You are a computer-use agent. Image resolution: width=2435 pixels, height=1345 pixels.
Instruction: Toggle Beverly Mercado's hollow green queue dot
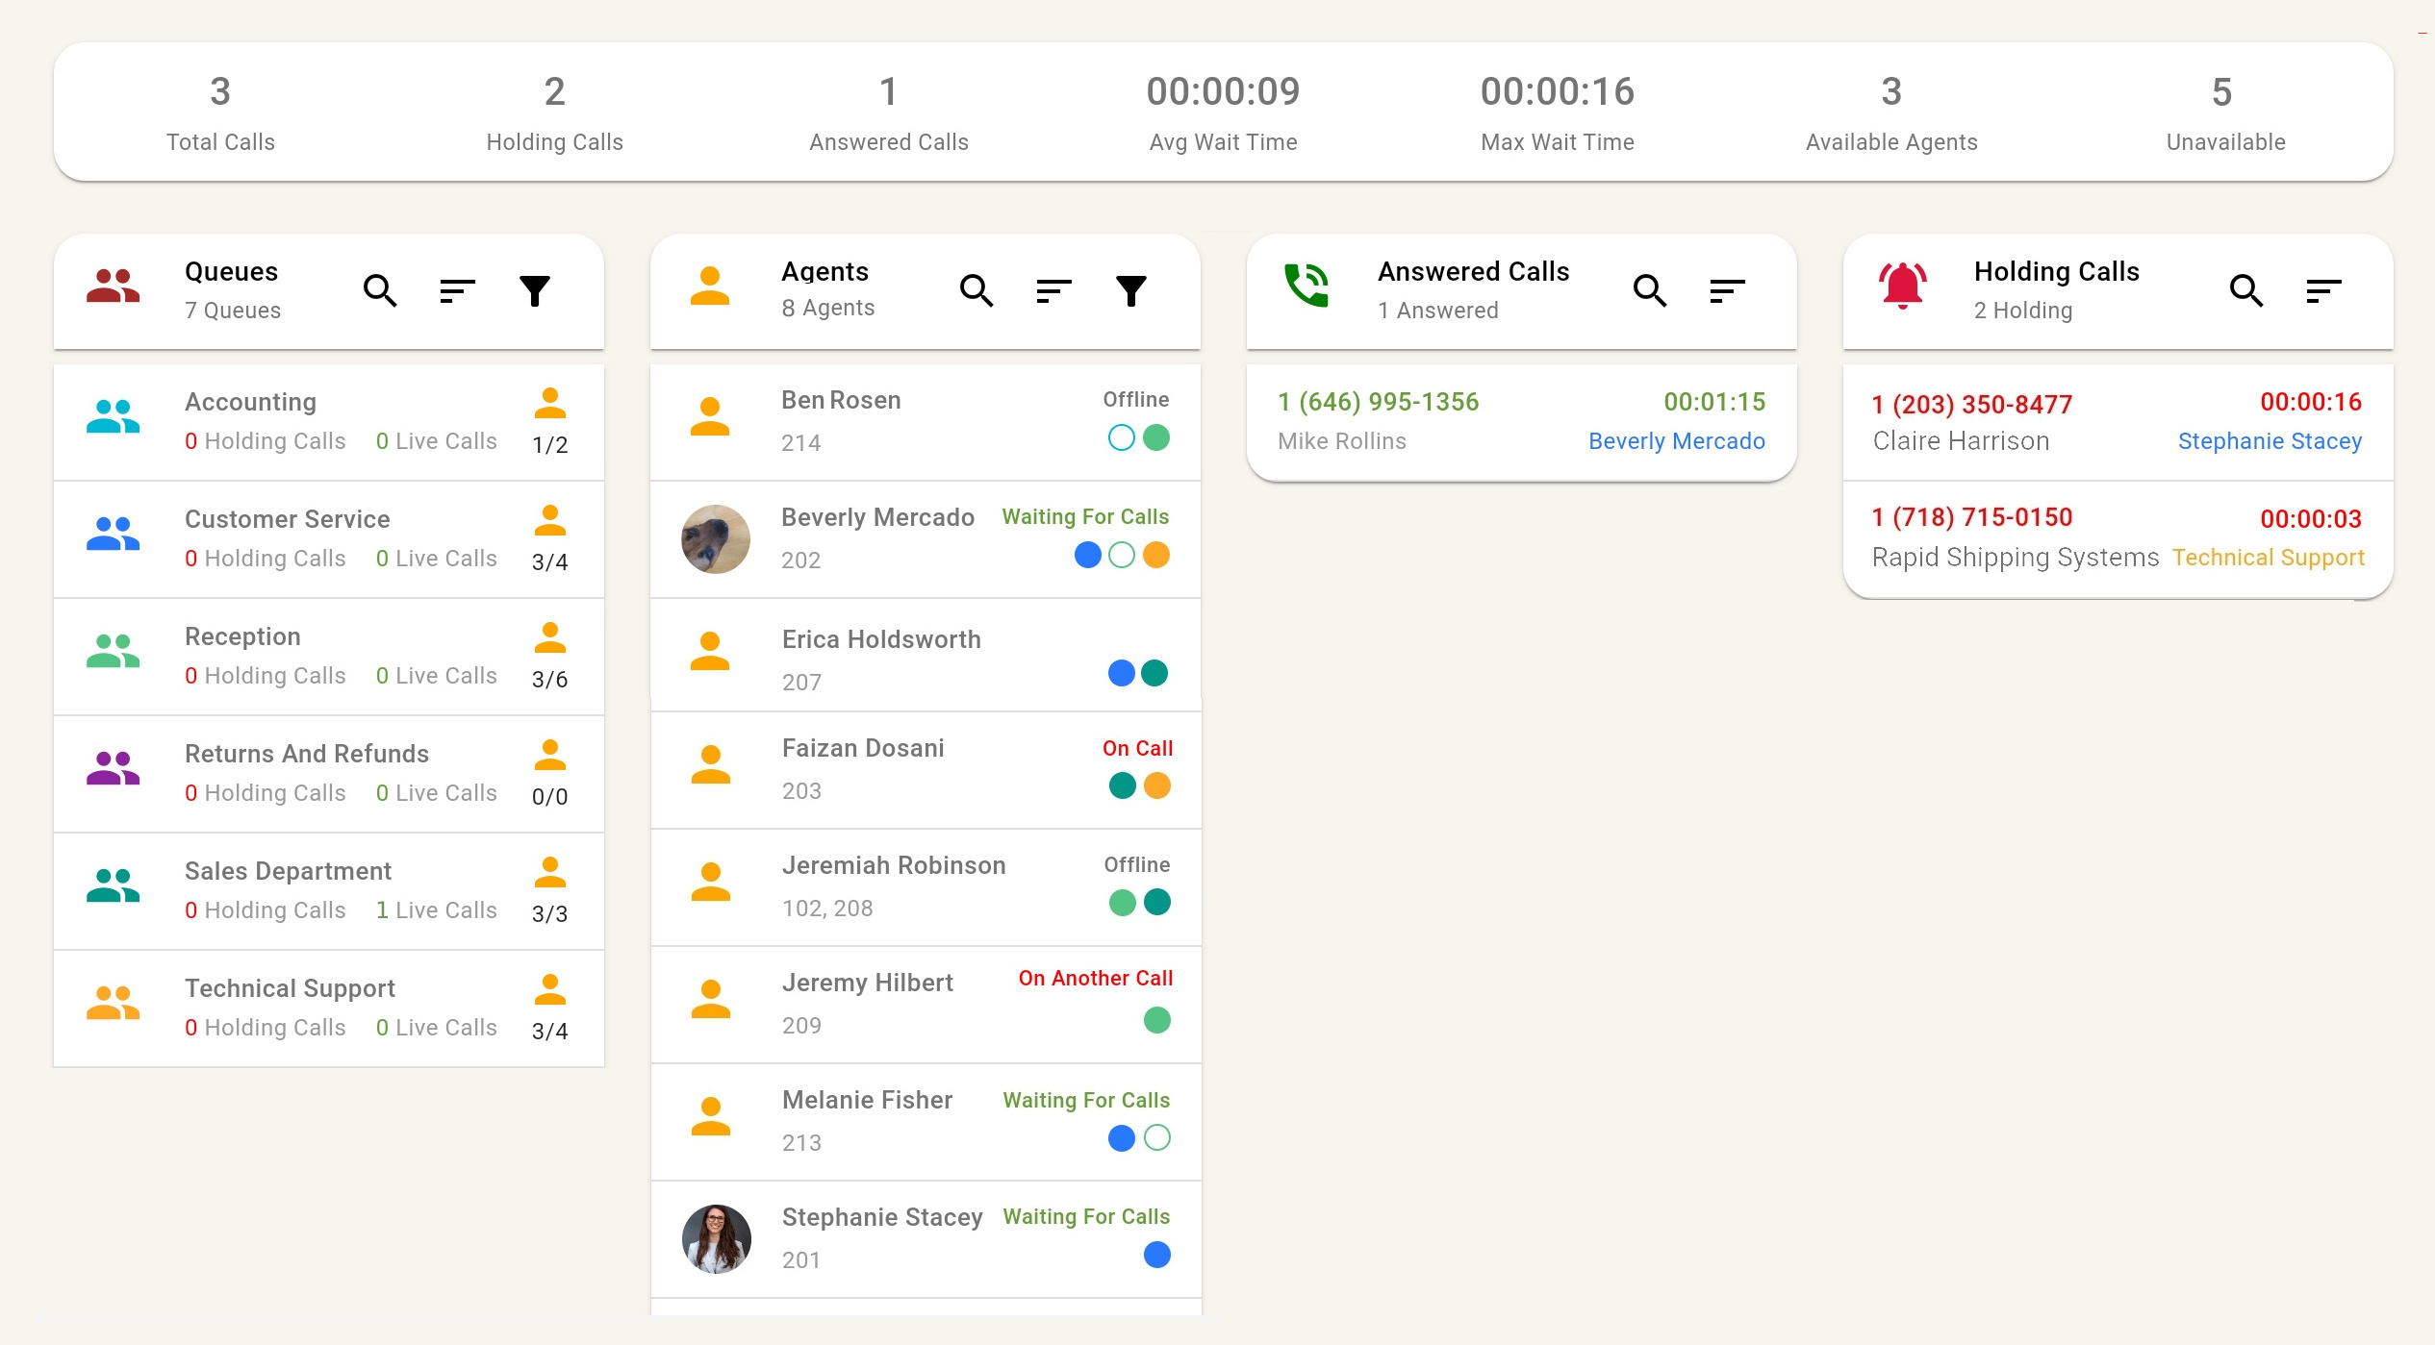1122,555
